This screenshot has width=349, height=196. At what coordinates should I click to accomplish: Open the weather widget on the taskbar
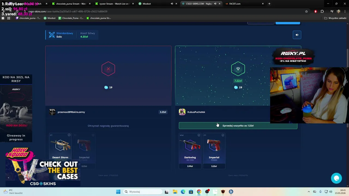click(13, 192)
